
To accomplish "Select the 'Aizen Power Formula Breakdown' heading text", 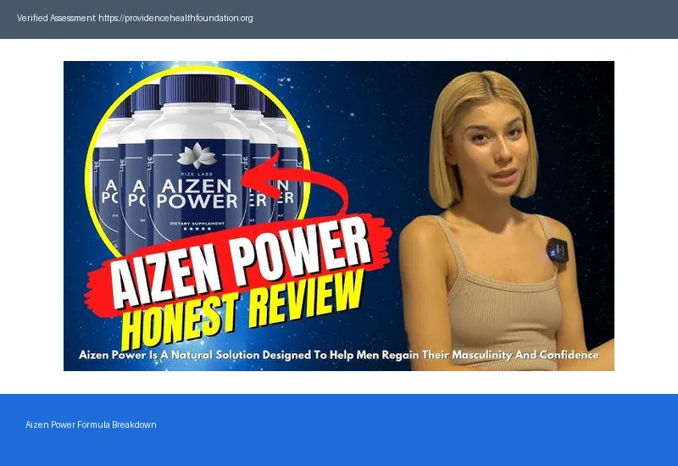I will pos(91,424).
